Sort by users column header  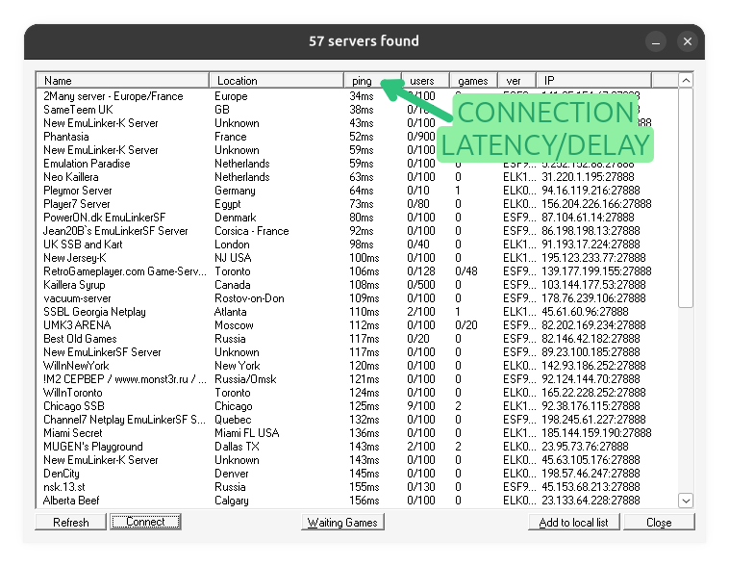tap(425, 81)
